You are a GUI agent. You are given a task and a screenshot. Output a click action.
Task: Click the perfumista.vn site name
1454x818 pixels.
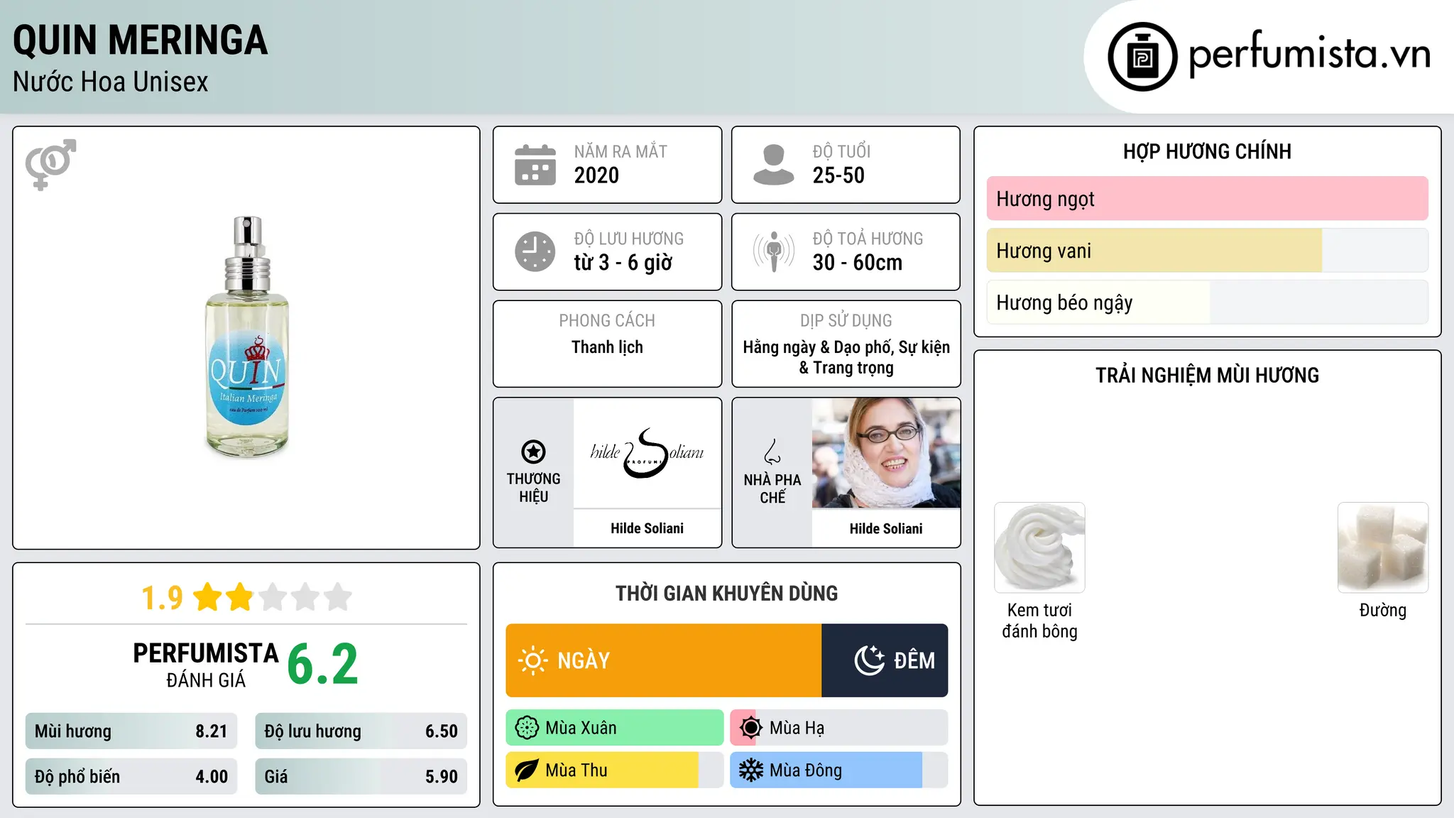point(1310,54)
